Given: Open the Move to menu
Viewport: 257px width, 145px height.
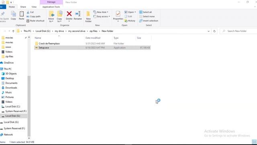Looking at the screenshot, I should [x=51, y=17].
